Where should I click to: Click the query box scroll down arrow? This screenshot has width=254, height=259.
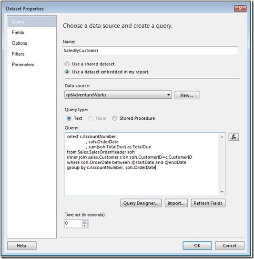click(x=222, y=192)
